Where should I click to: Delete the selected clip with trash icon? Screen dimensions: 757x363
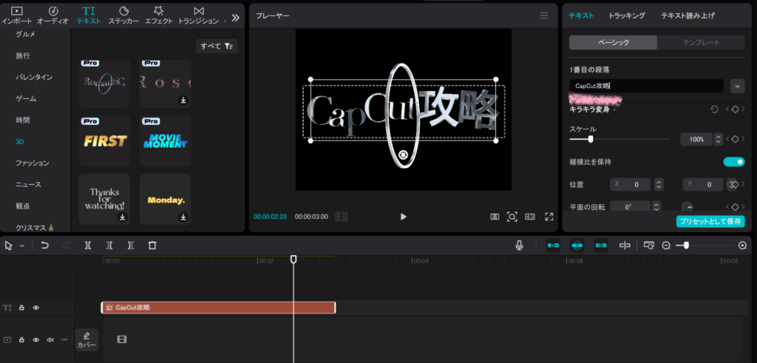click(x=152, y=245)
